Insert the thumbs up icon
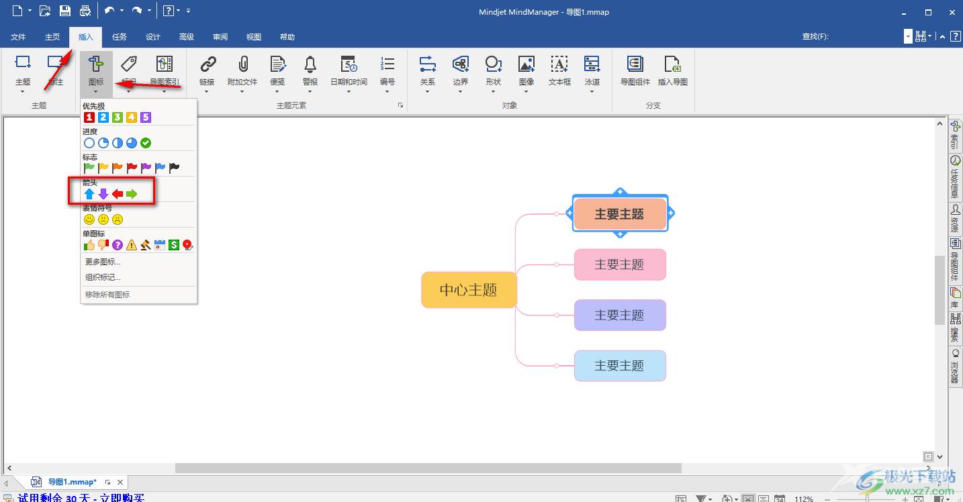This screenshot has height=502, width=963. 89,245
